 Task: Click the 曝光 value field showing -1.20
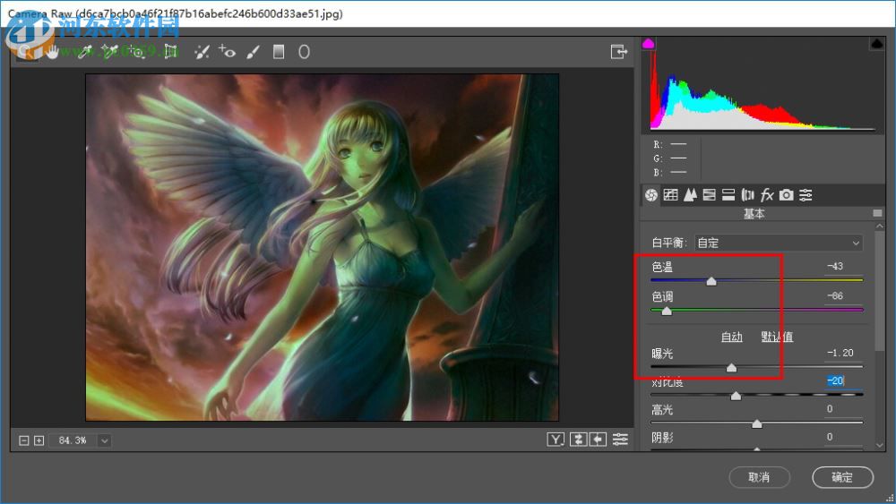[843, 353]
